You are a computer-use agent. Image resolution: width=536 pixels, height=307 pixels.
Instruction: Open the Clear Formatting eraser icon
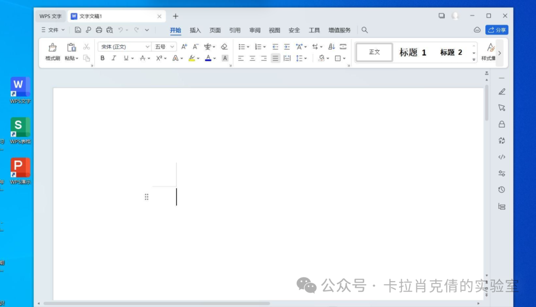[224, 46]
